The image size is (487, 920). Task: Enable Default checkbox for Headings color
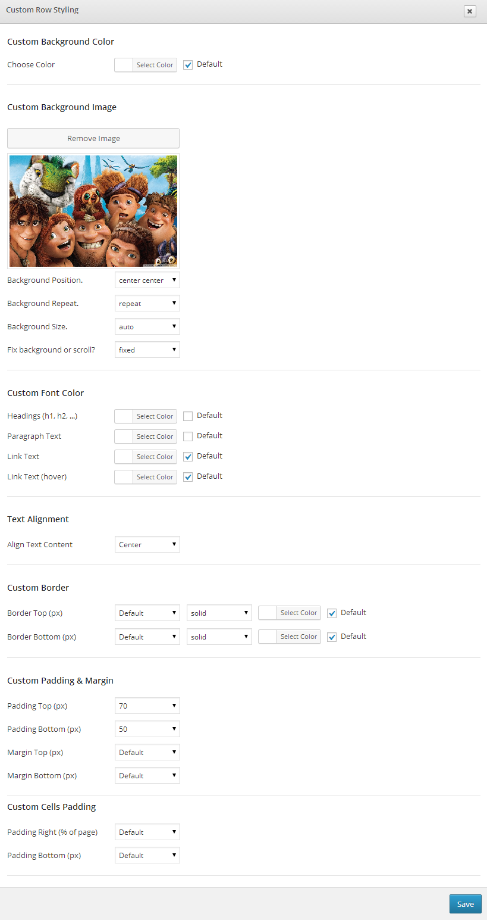click(188, 416)
